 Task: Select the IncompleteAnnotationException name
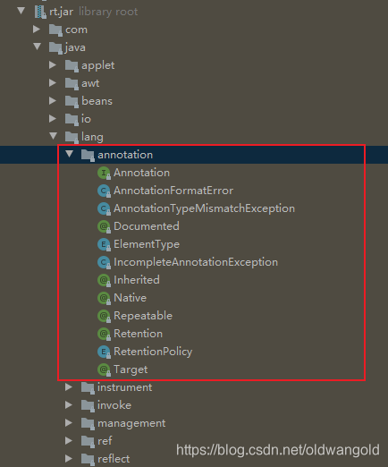196,262
